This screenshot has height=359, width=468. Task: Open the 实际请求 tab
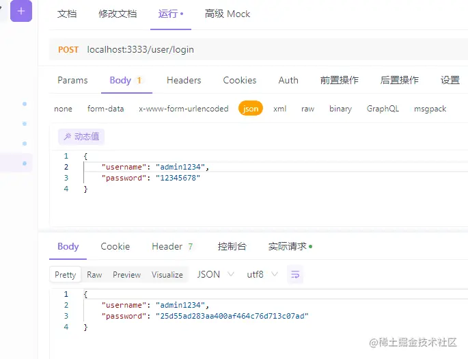coord(290,247)
